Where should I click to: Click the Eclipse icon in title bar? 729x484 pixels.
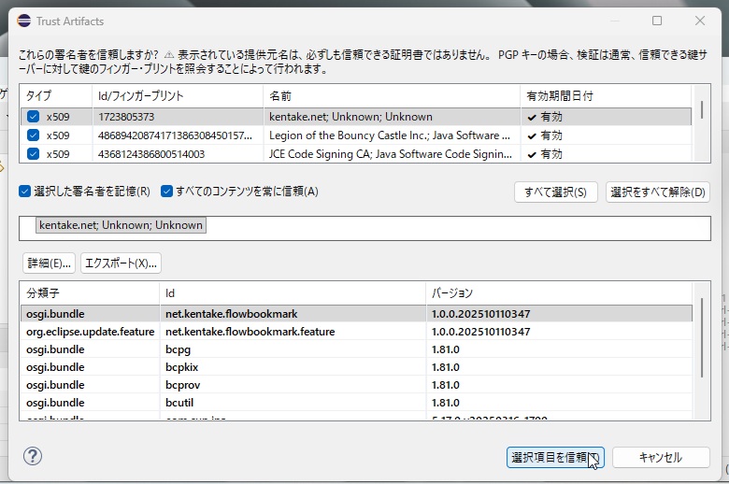21,21
